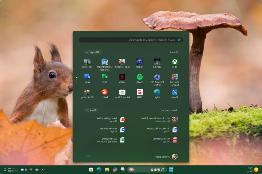Click the taskbar search box
The image size is (262, 174).
click(x=147, y=170)
